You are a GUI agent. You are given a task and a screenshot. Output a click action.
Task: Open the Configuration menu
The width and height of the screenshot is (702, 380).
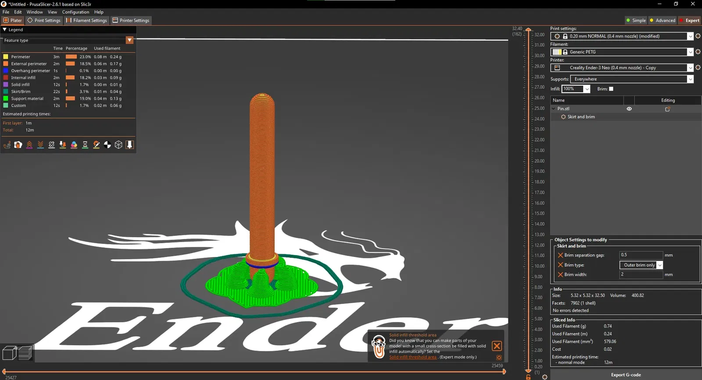click(75, 12)
